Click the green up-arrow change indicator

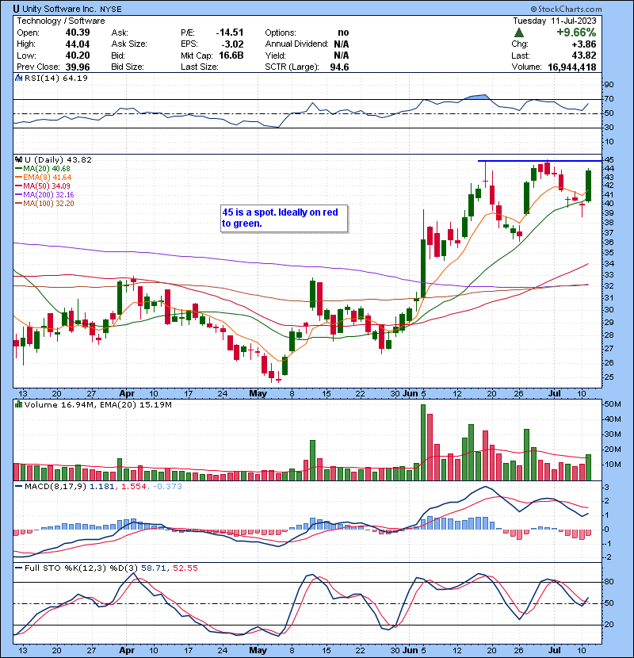click(x=519, y=33)
